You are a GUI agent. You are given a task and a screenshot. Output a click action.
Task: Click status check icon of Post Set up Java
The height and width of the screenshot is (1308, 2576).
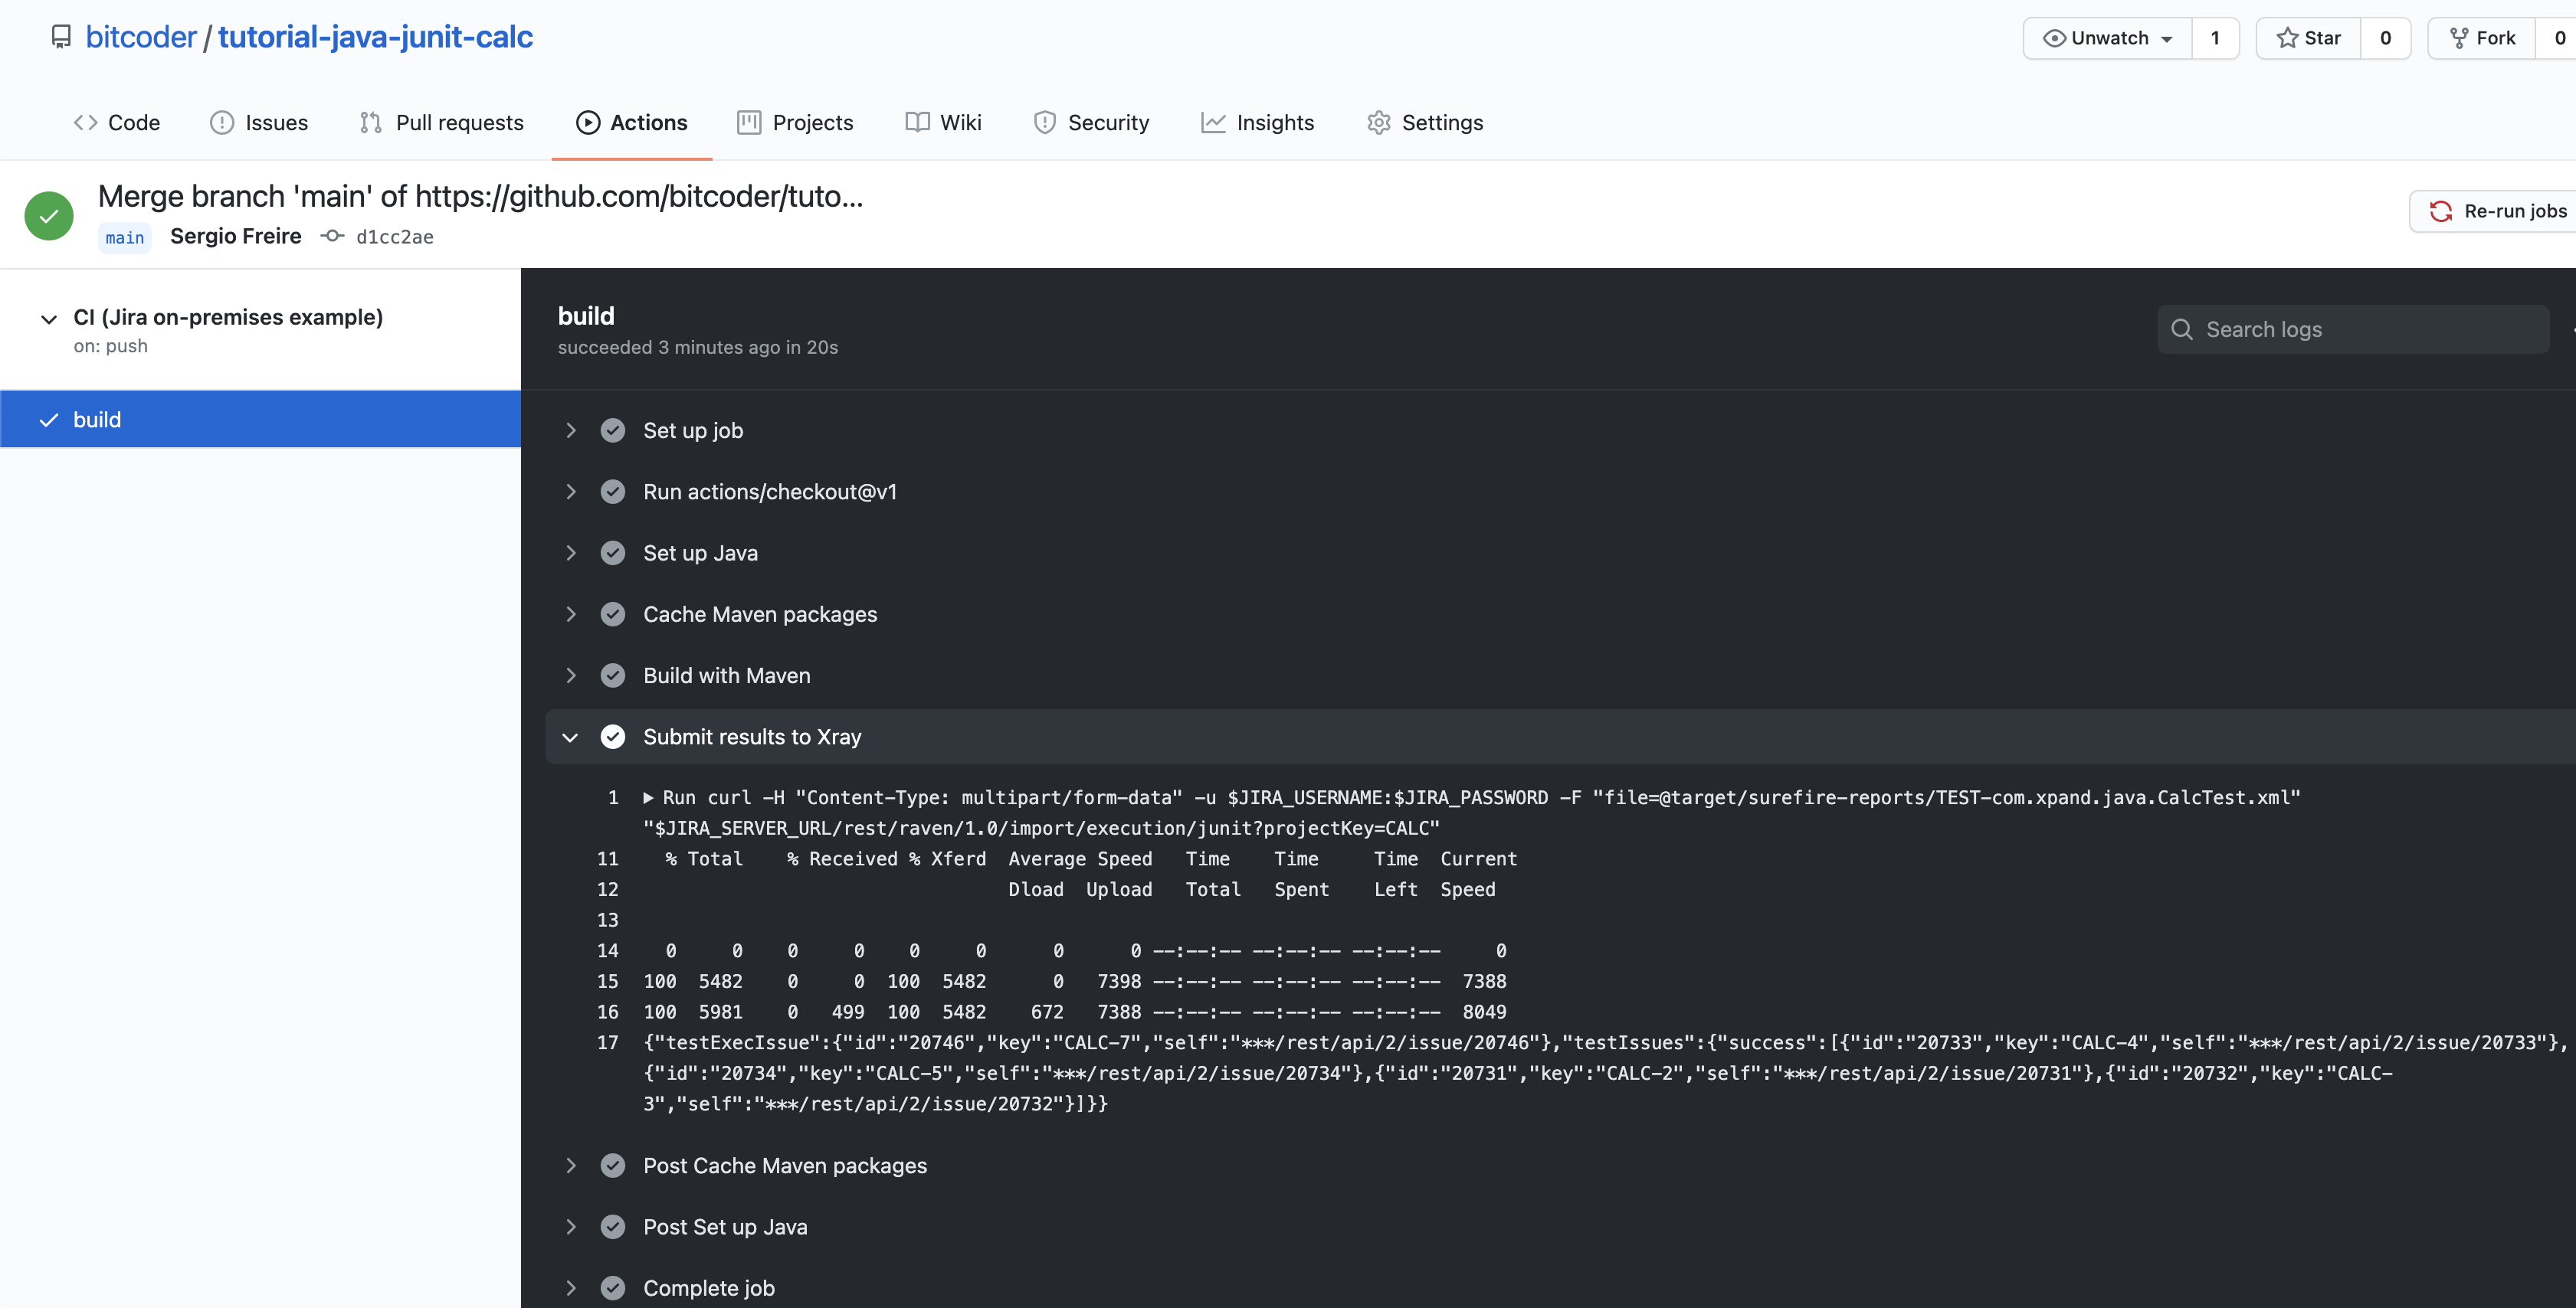coord(613,1227)
